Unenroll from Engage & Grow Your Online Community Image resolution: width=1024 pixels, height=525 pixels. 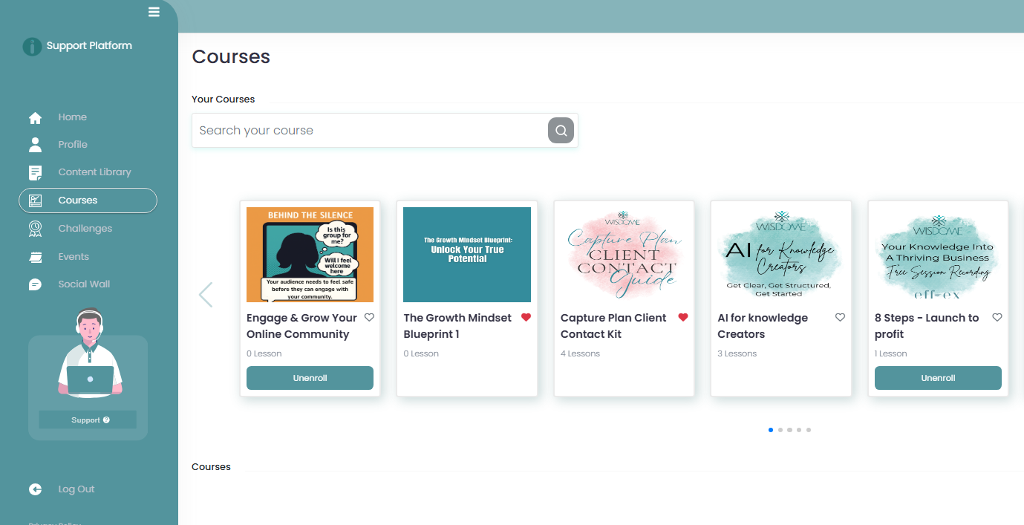point(310,378)
